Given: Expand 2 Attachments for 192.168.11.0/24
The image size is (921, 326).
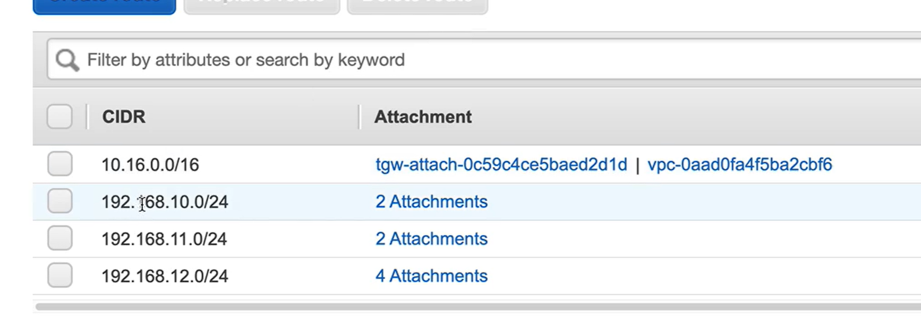Looking at the screenshot, I should [x=431, y=239].
